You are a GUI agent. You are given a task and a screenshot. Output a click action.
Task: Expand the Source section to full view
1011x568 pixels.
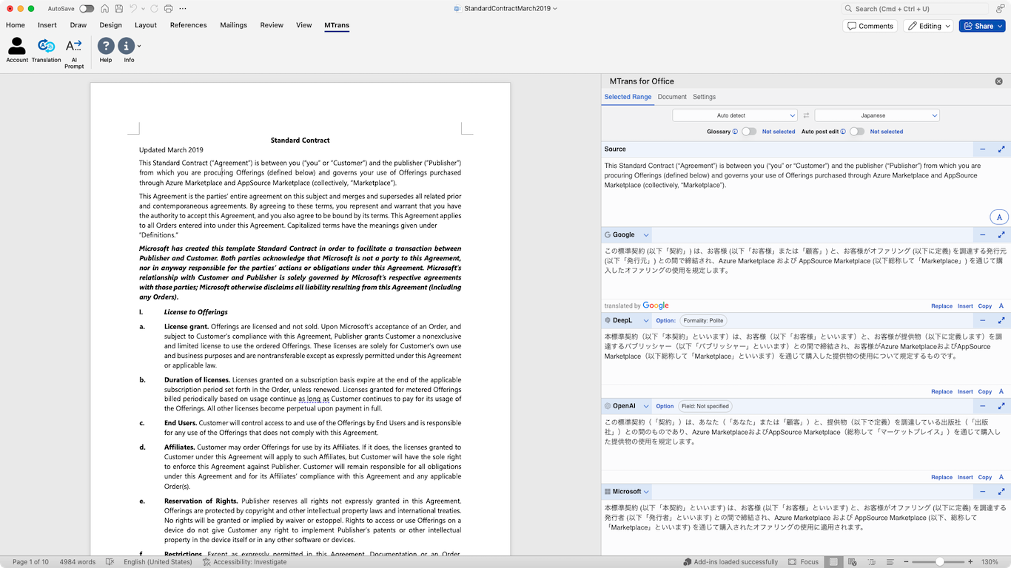(x=1001, y=149)
